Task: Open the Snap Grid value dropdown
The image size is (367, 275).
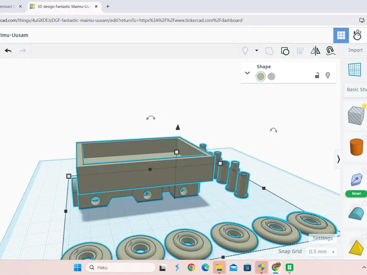Action: (x=322, y=252)
